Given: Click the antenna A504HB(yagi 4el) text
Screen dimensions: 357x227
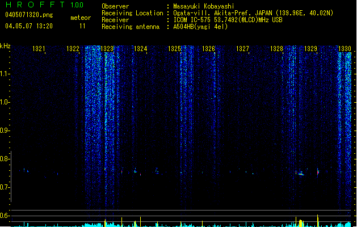Looking at the screenshot, I should tap(200, 27).
